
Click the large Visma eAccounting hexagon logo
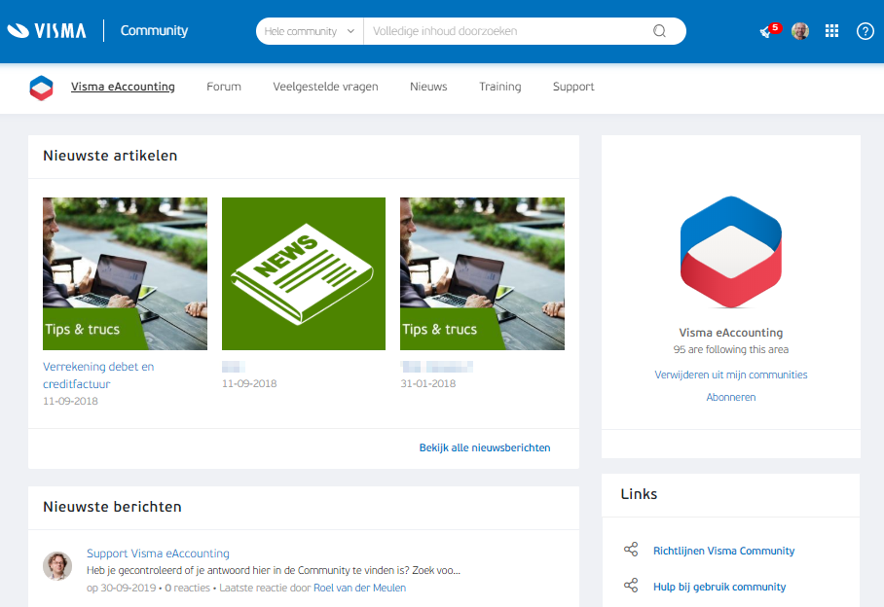tap(730, 252)
